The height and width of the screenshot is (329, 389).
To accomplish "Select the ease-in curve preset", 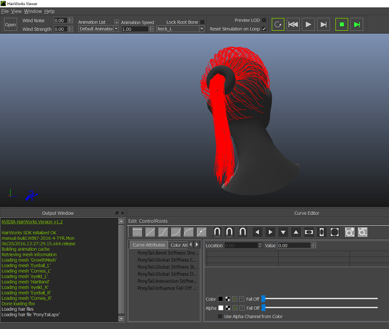I will (x=176, y=232).
